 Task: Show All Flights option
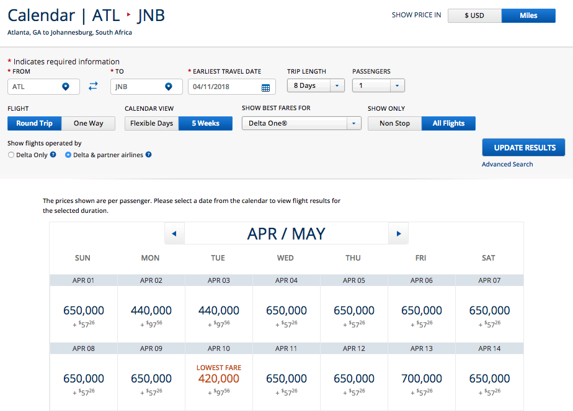point(448,123)
